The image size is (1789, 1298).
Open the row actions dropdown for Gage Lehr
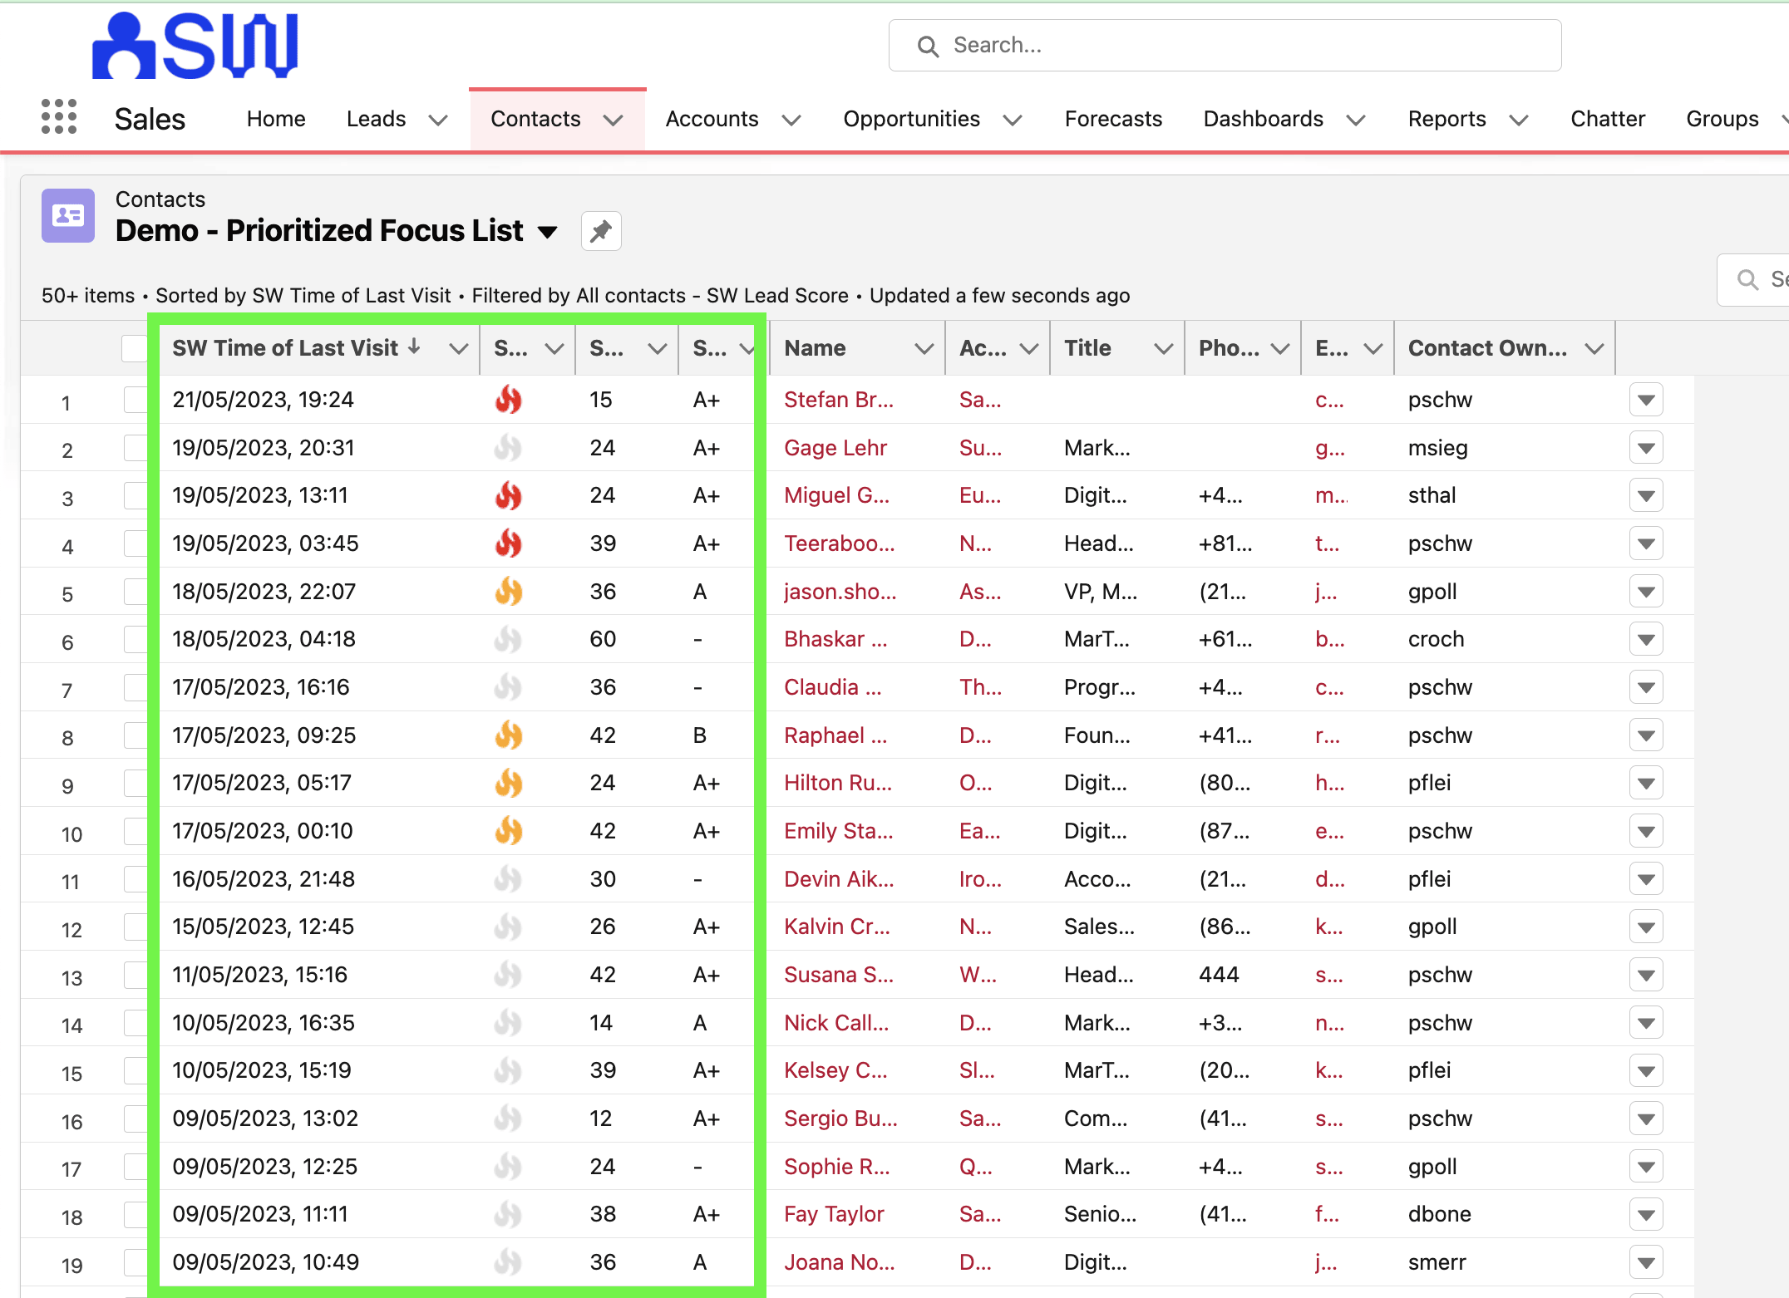pyautogui.click(x=1646, y=447)
